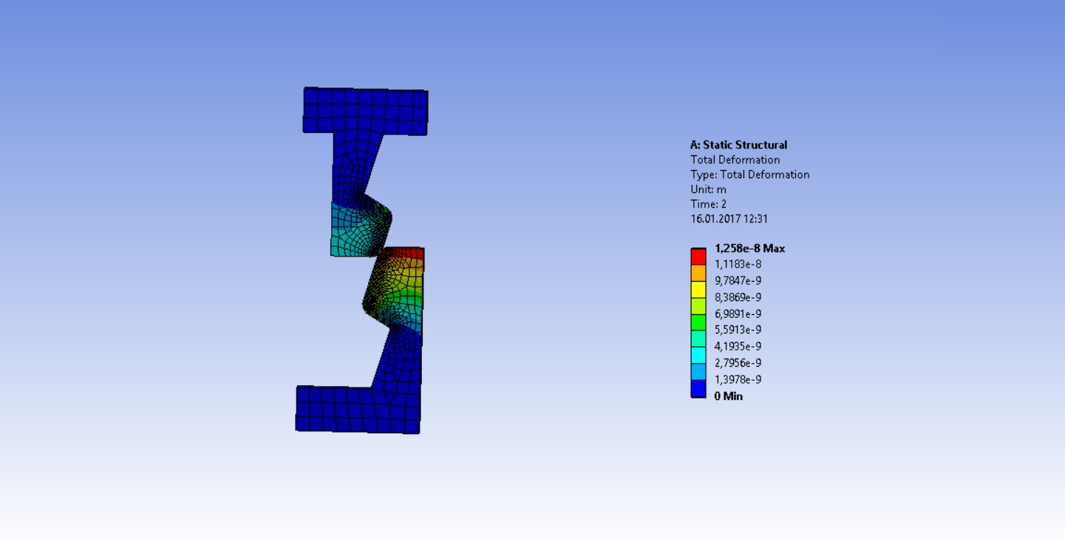Click the Unit: m annotation text

point(707,189)
